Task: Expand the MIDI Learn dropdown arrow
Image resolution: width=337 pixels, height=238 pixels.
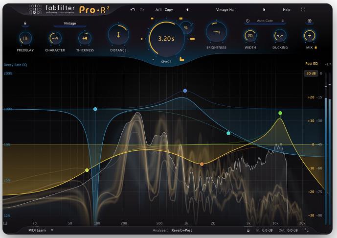Action: 52,230
